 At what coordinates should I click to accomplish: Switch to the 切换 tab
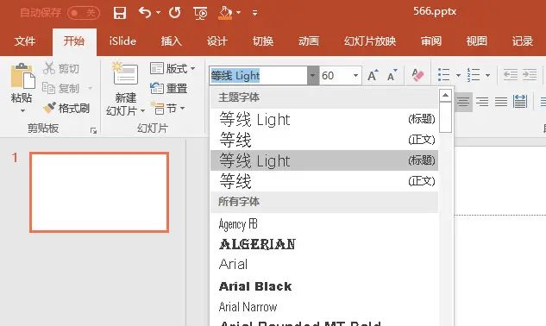263,41
